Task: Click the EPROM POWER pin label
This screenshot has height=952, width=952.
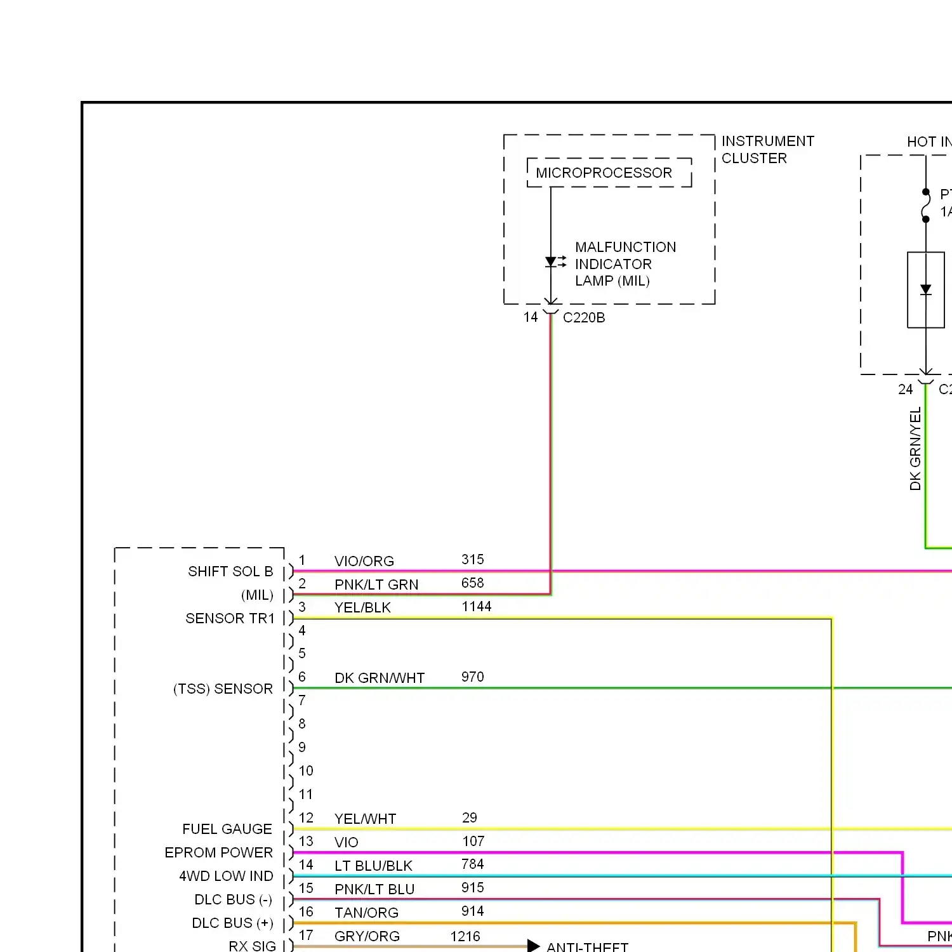Action: (x=218, y=852)
